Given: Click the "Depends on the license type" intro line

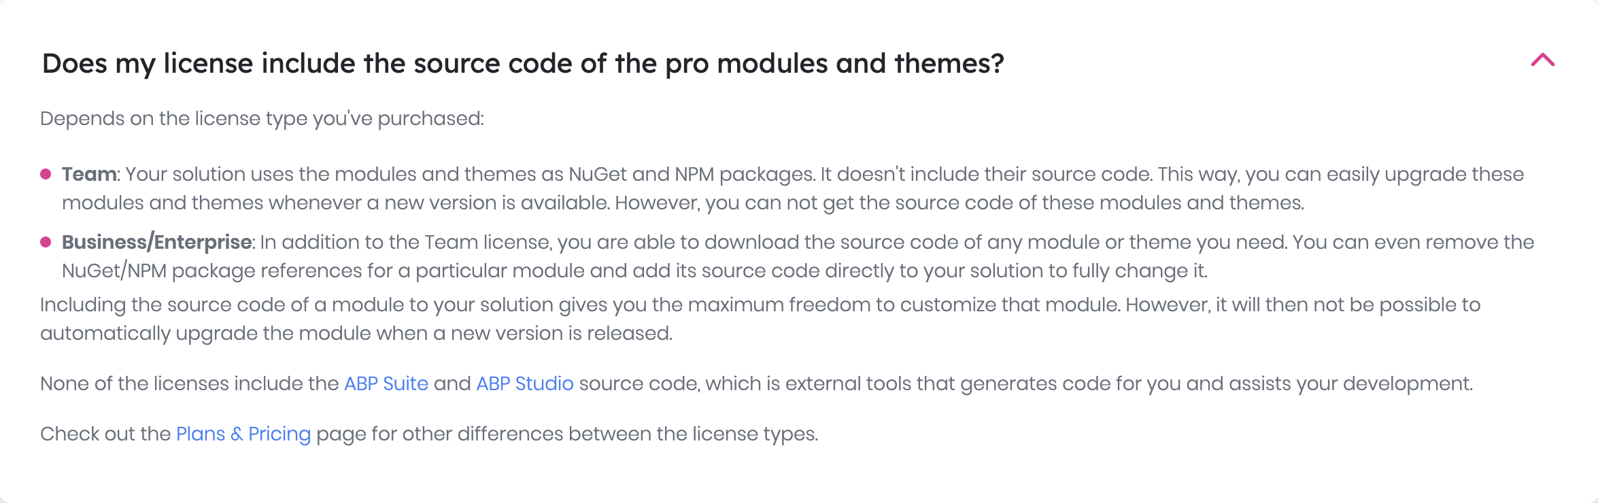Looking at the screenshot, I should (x=262, y=118).
